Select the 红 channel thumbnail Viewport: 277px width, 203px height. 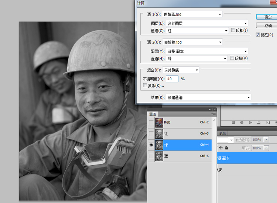(x=159, y=134)
